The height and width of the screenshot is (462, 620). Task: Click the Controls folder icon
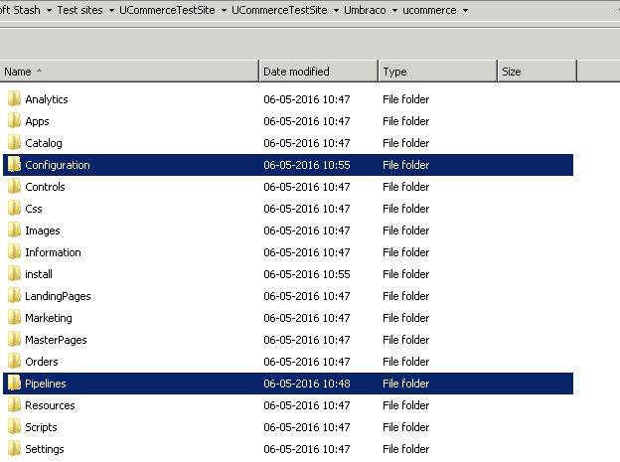14,187
